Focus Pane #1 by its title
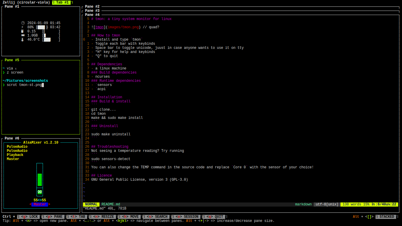The image size is (402, 226). click(12, 6)
